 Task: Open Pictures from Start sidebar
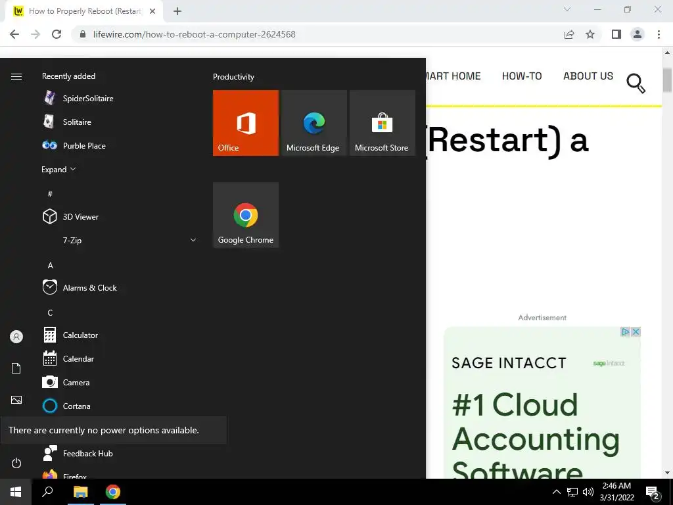16,400
